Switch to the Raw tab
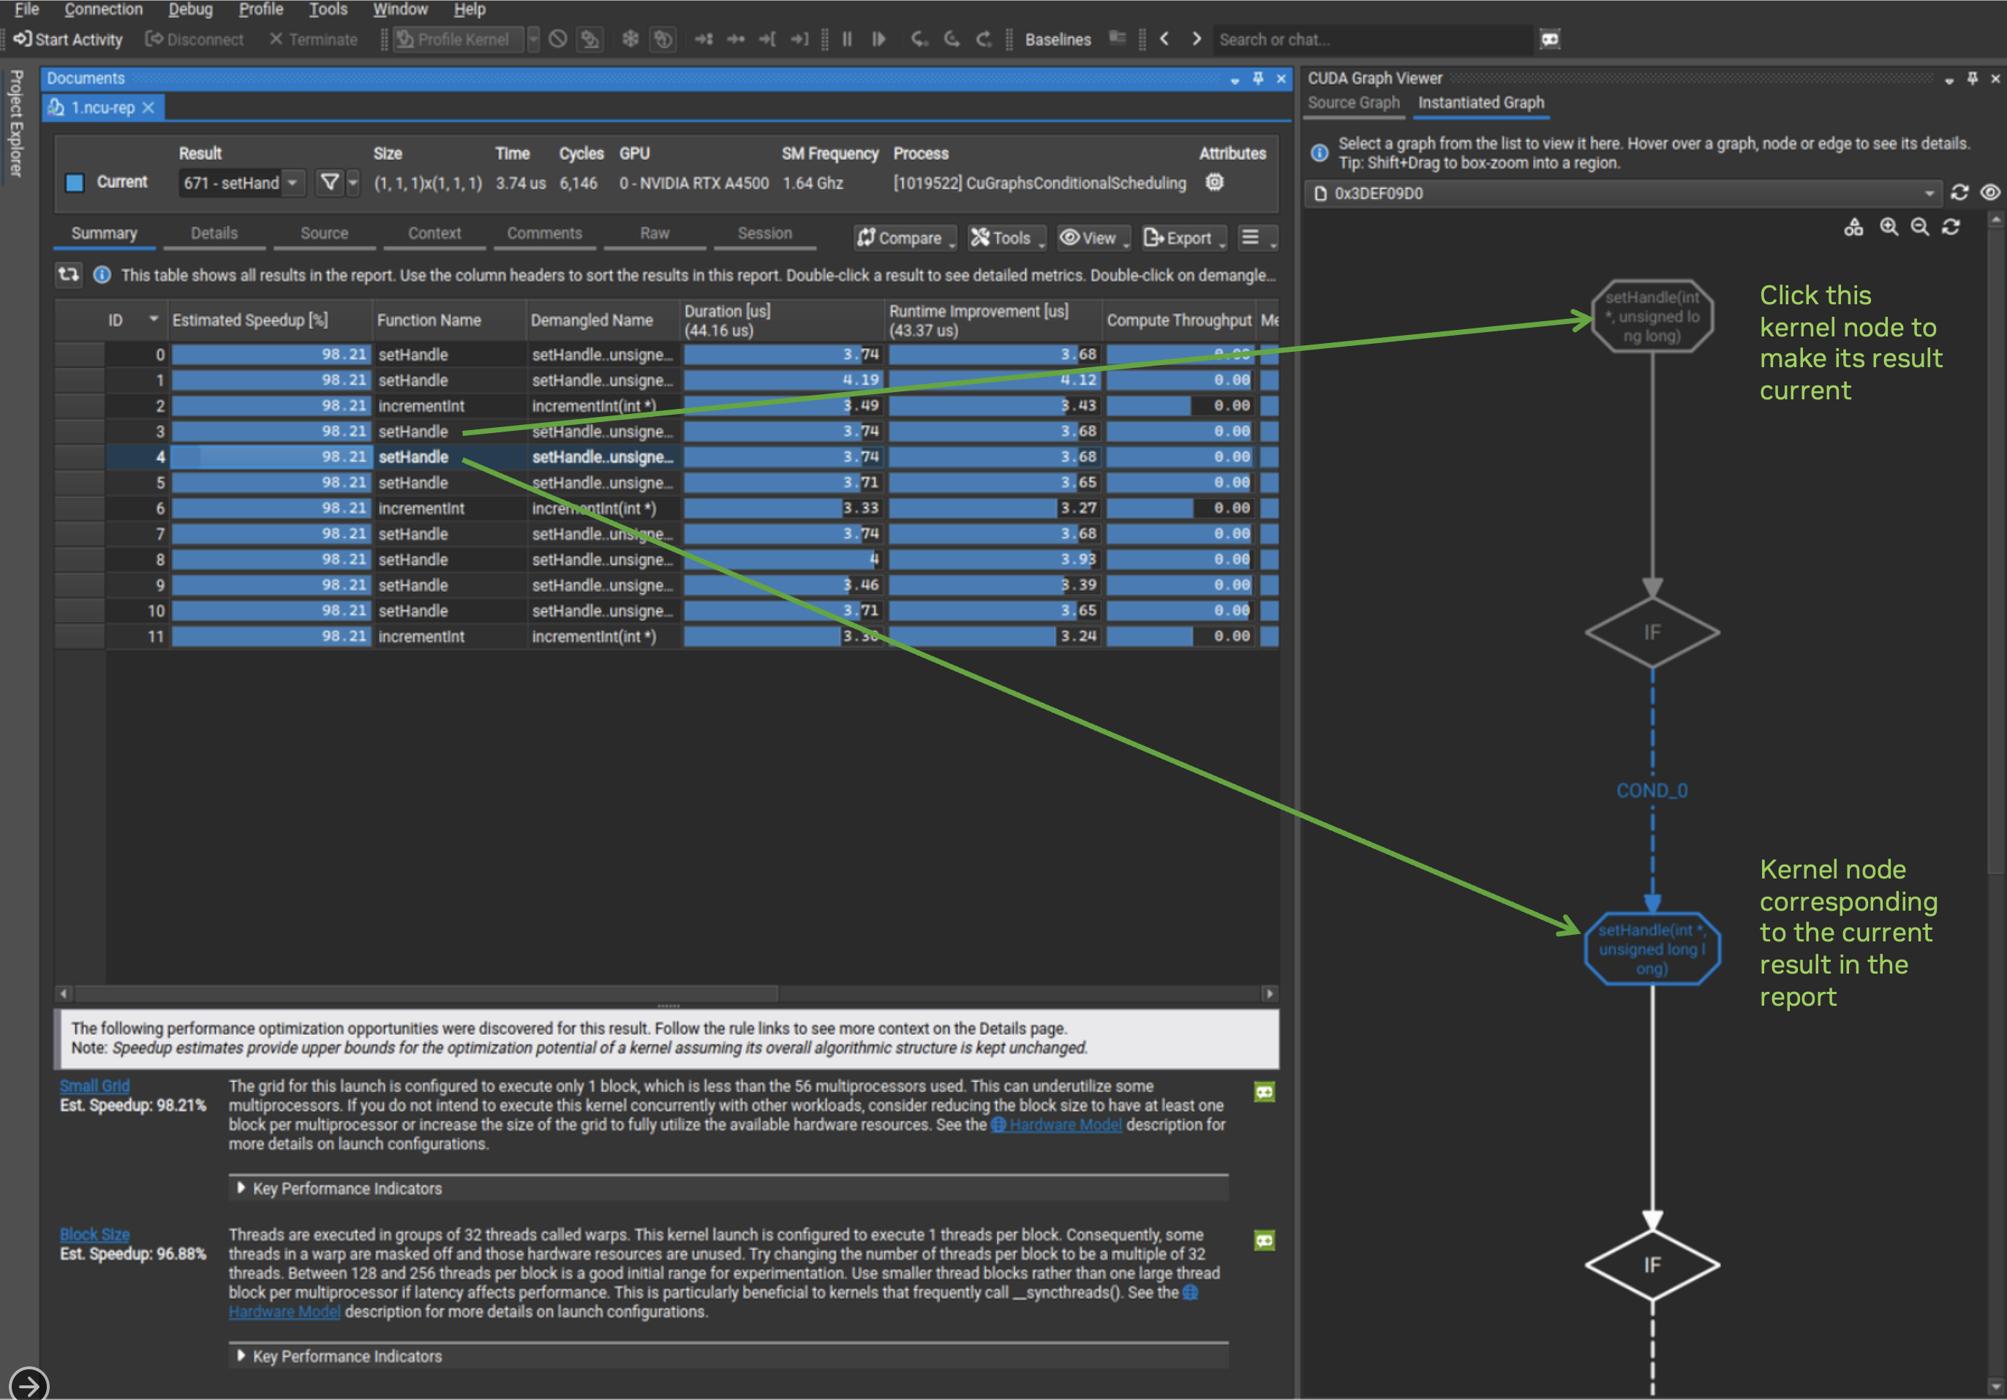 pos(655,233)
